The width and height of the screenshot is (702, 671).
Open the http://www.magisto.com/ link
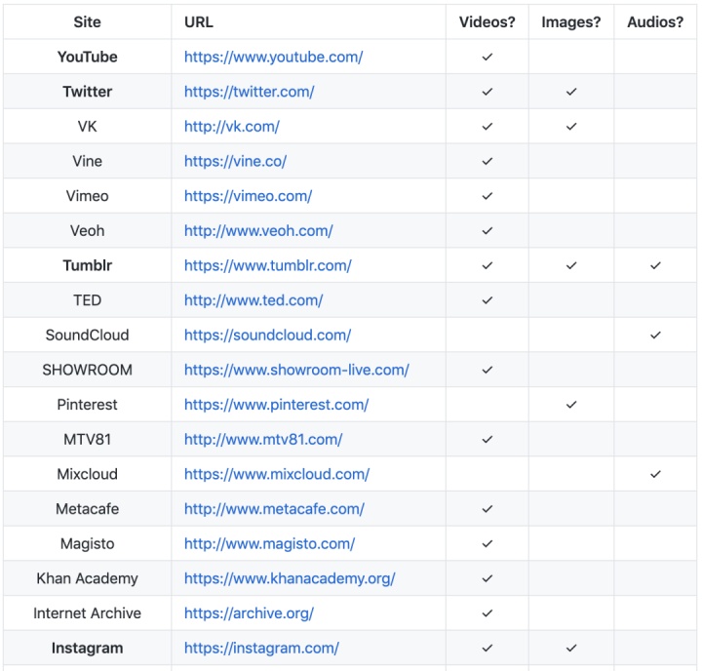[269, 544]
